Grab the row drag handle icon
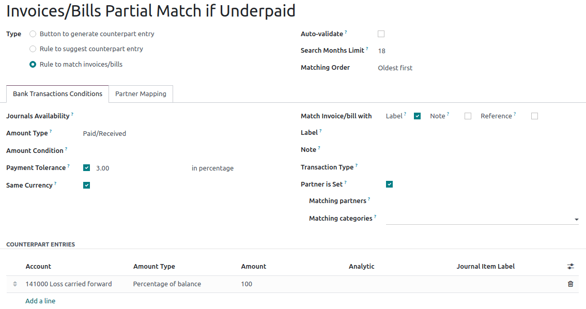This screenshot has height=309, width=586. coord(15,284)
